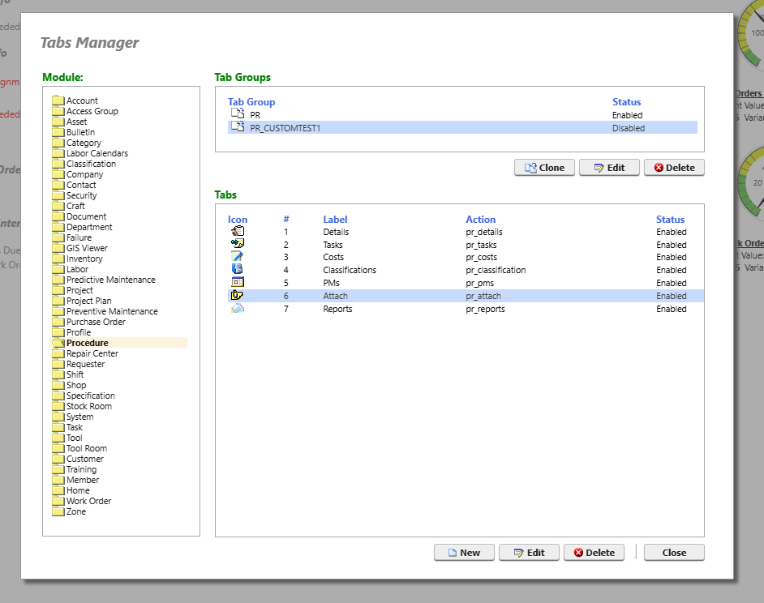Screen dimensions: 764x603
Task: Create a New tab
Action: click(x=464, y=552)
